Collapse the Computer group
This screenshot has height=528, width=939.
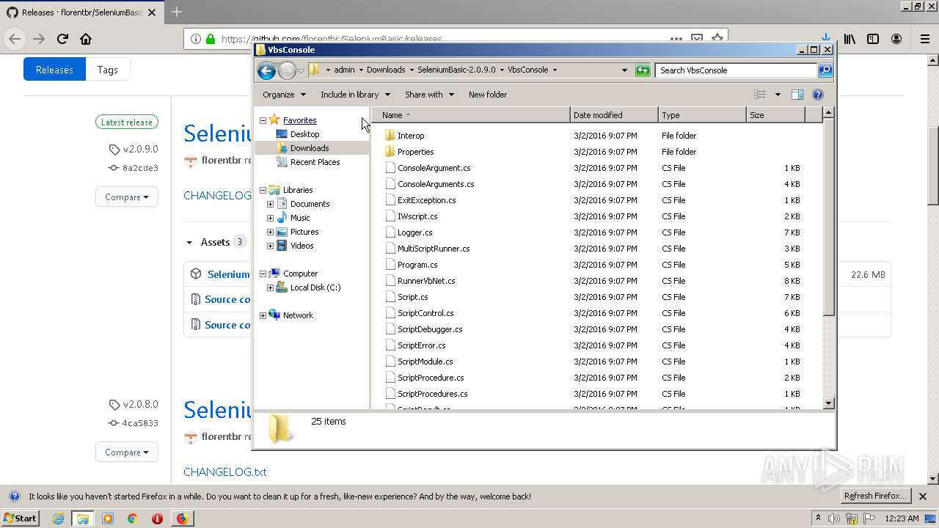pyautogui.click(x=263, y=274)
